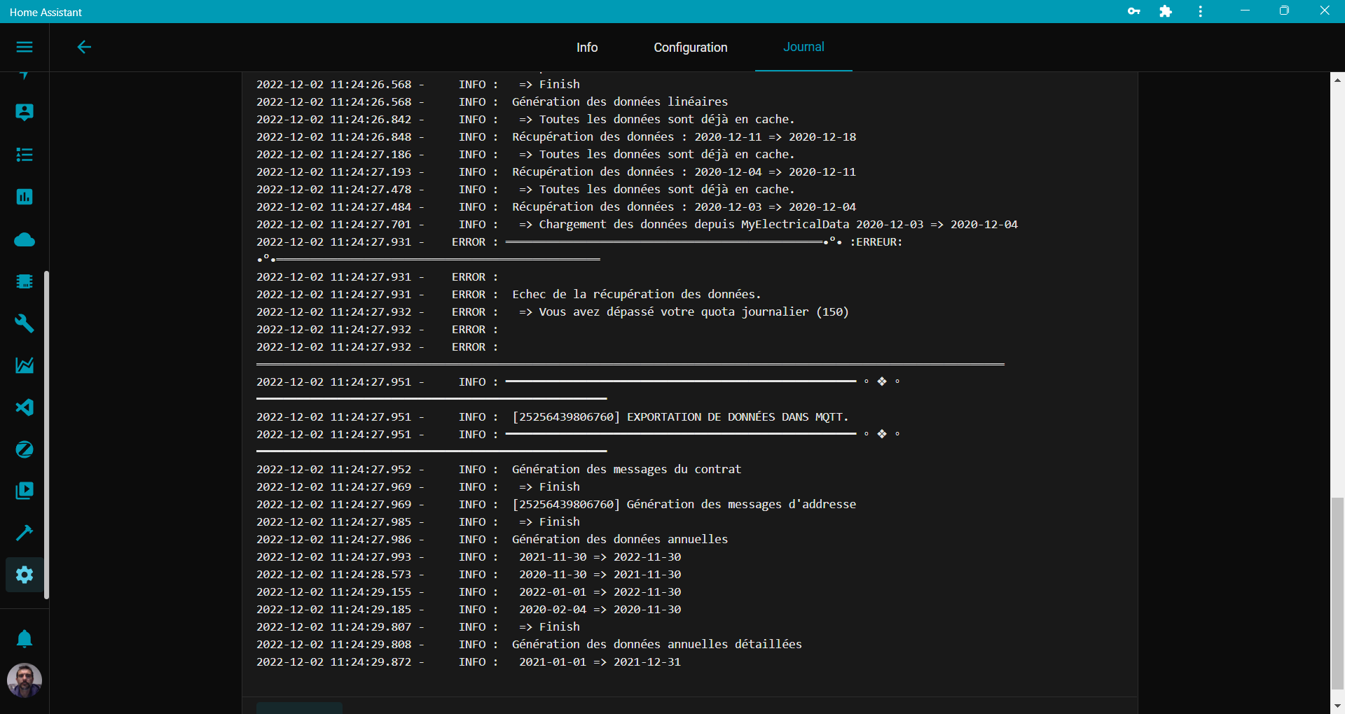
Task: Open Zigbee2MQTT from the sidebar
Action: point(25,449)
